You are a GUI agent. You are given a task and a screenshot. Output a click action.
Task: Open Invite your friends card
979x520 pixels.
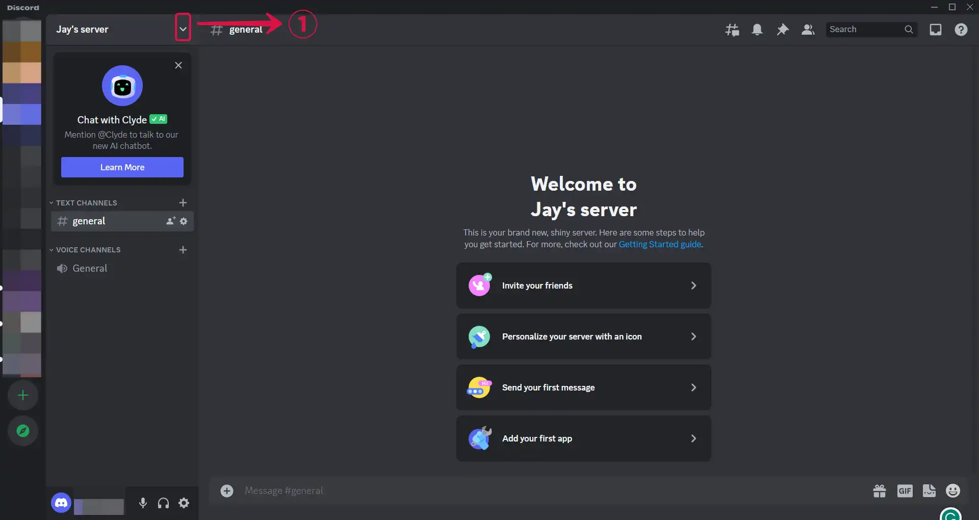pos(584,285)
